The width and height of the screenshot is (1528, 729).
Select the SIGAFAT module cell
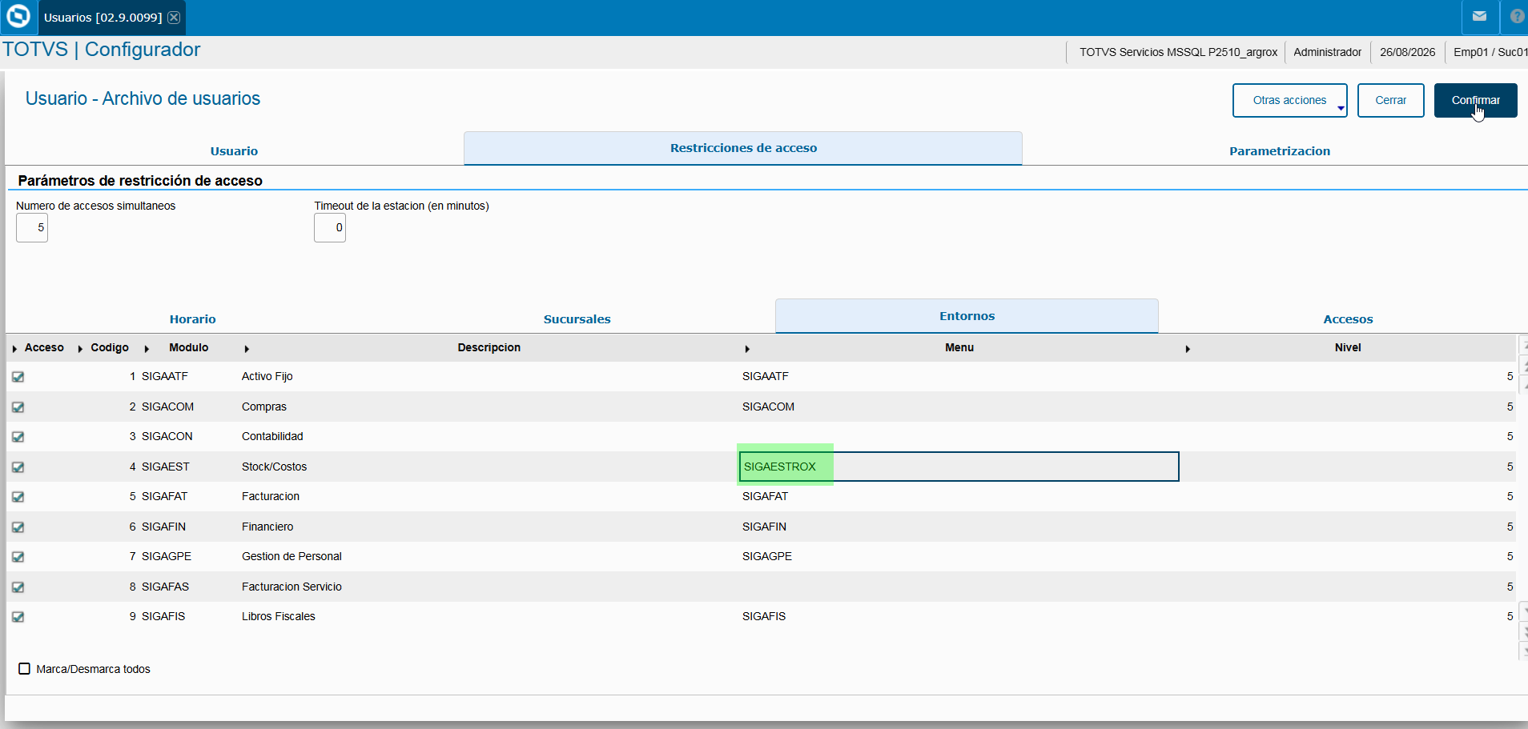click(164, 496)
